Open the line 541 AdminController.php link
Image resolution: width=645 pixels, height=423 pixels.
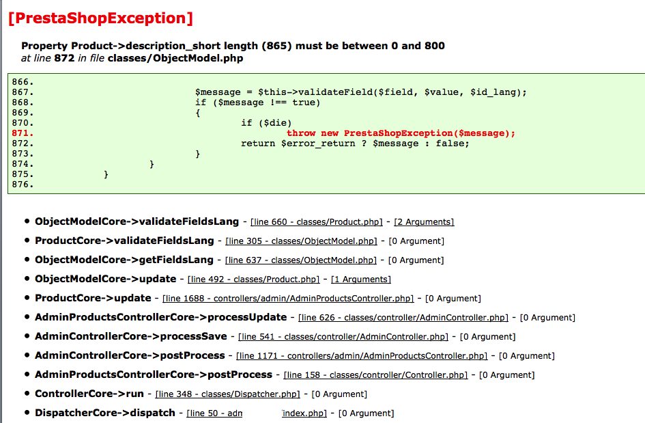click(x=343, y=337)
